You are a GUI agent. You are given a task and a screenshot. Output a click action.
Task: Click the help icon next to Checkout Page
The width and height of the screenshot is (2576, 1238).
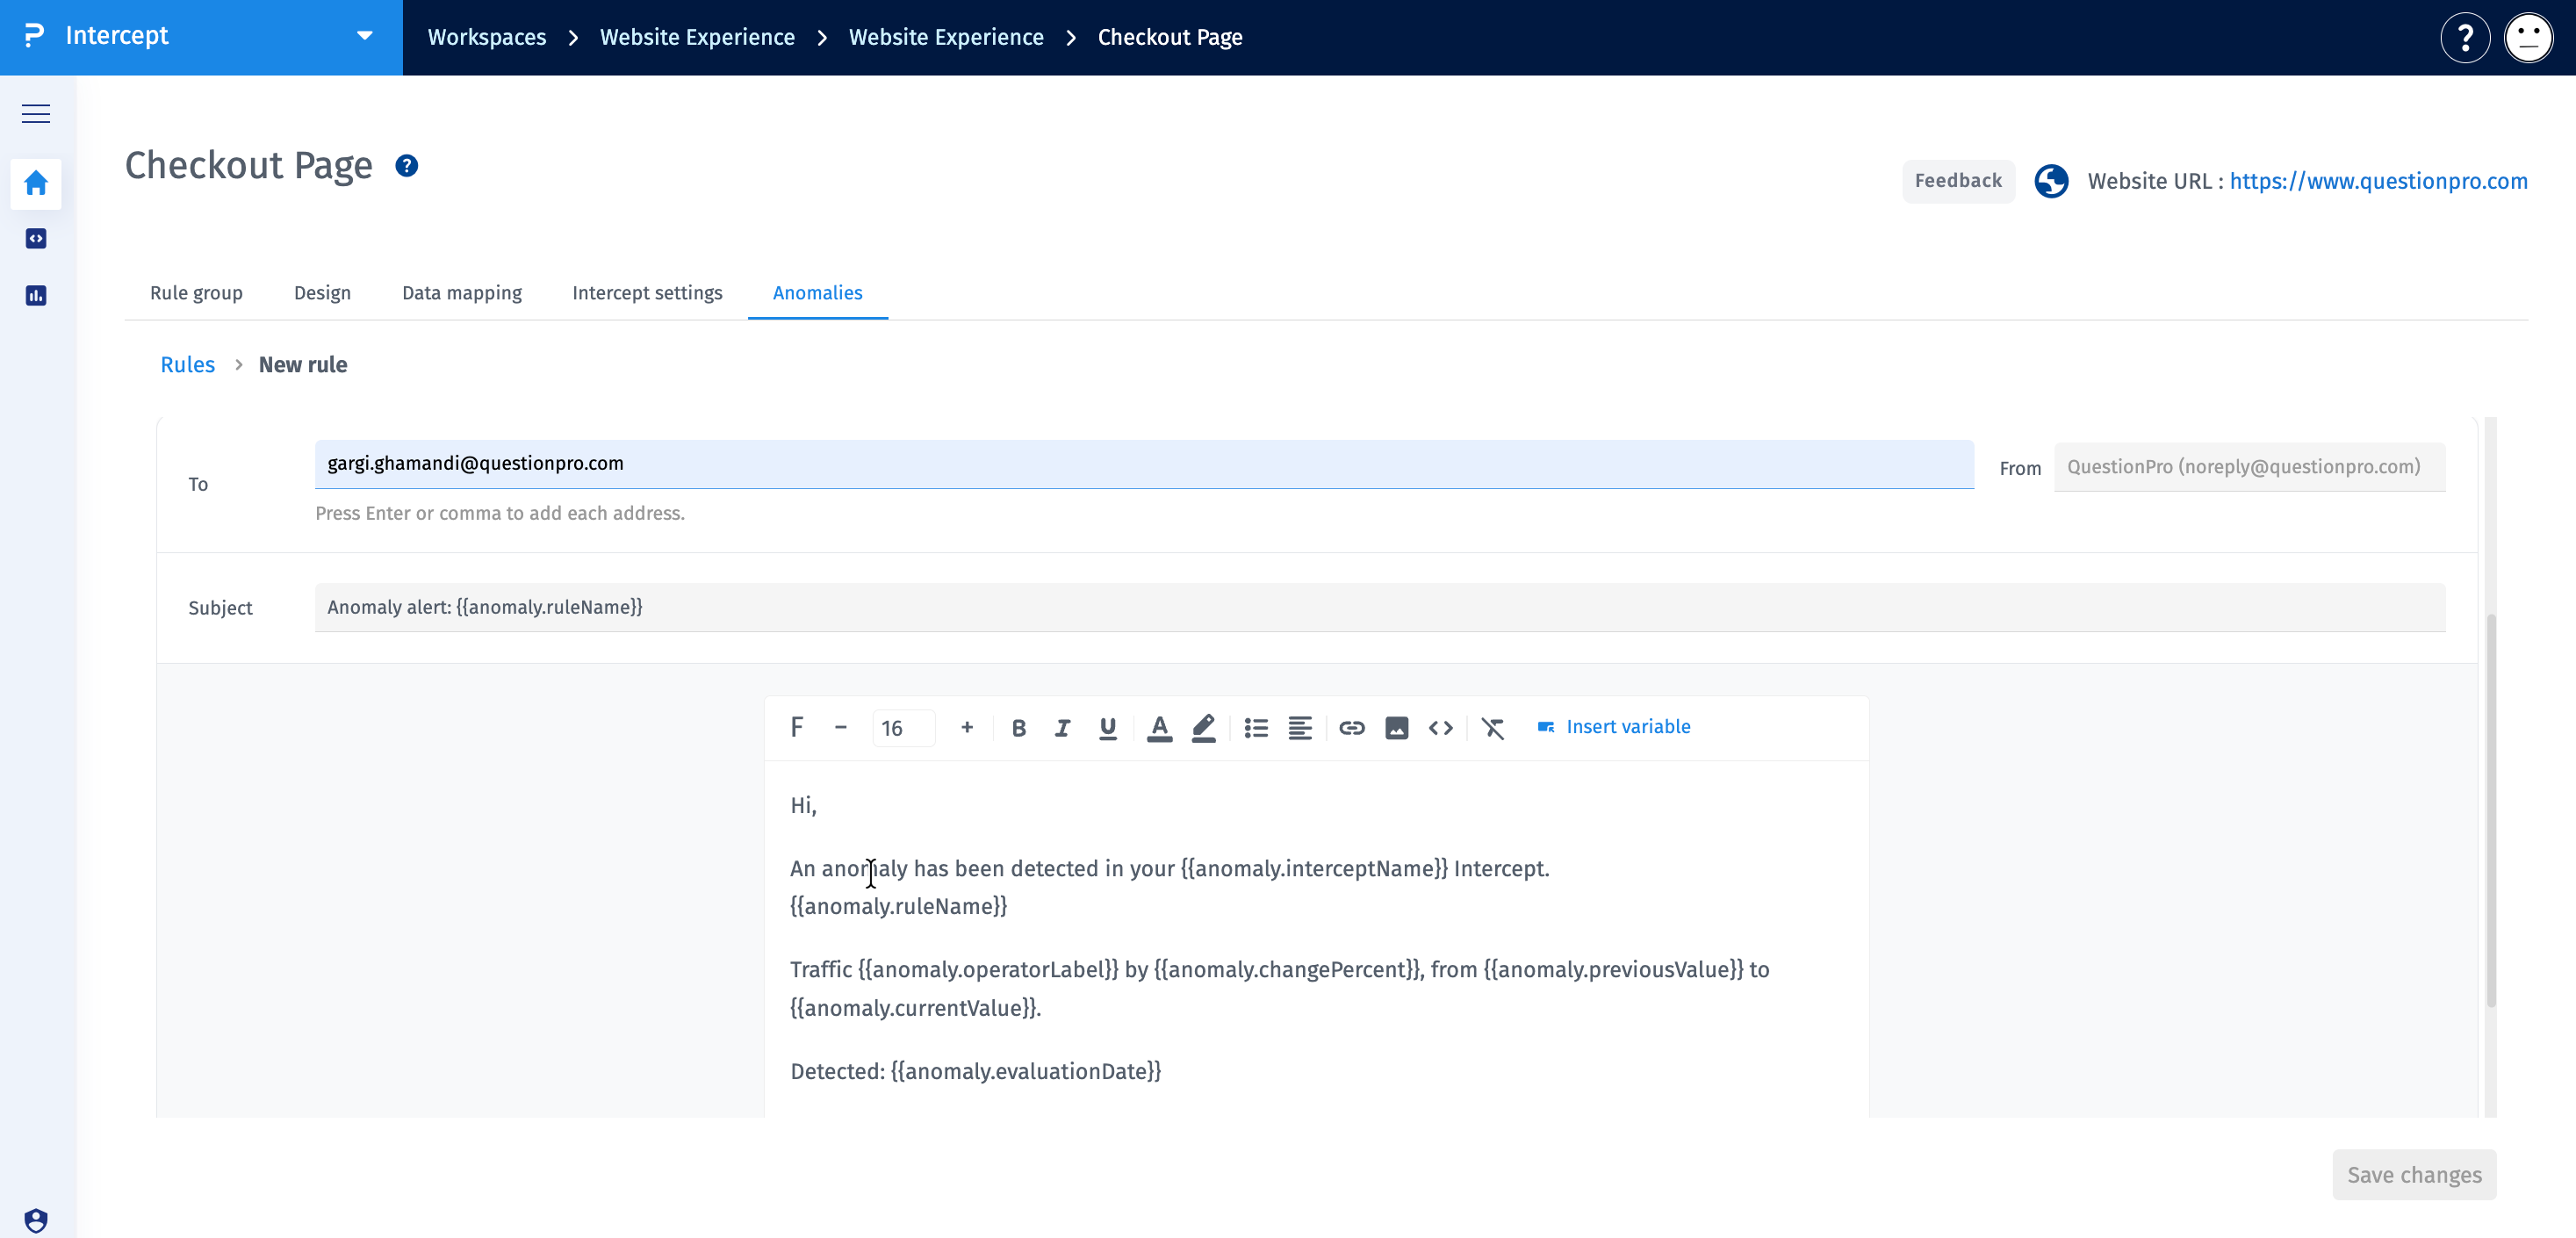pos(406,165)
